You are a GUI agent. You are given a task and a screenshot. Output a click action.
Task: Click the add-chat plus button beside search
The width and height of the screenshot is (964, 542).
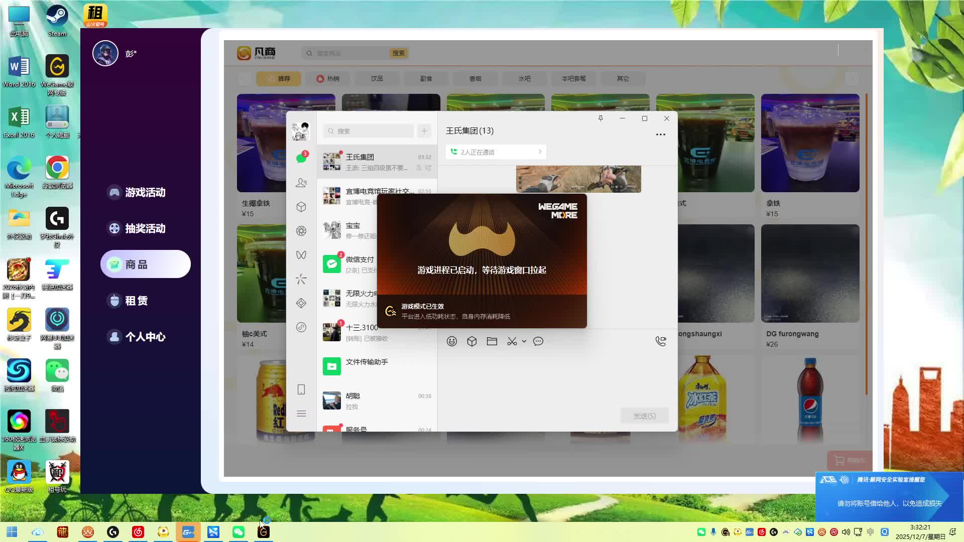[x=424, y=131]
